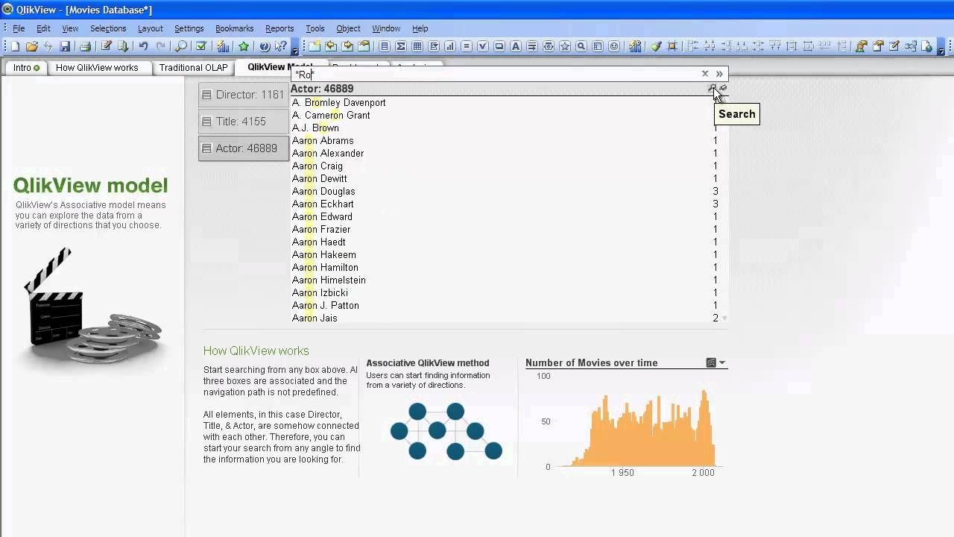Click the Add Sheet toolbar icon

point(315,46)
